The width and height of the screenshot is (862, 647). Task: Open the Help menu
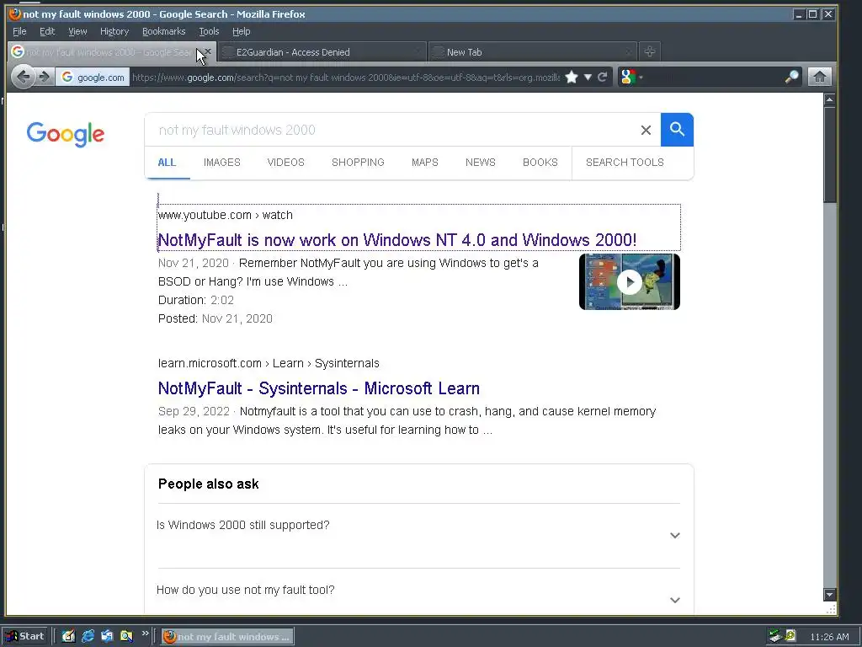(242, 31)
